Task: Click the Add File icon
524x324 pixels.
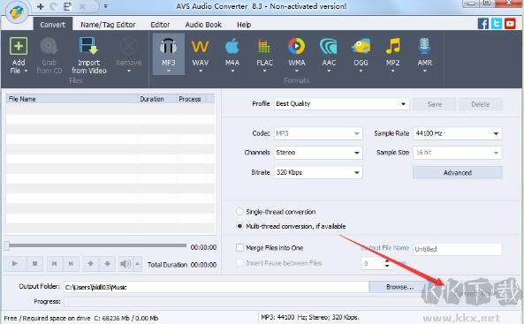Action: 19,46
